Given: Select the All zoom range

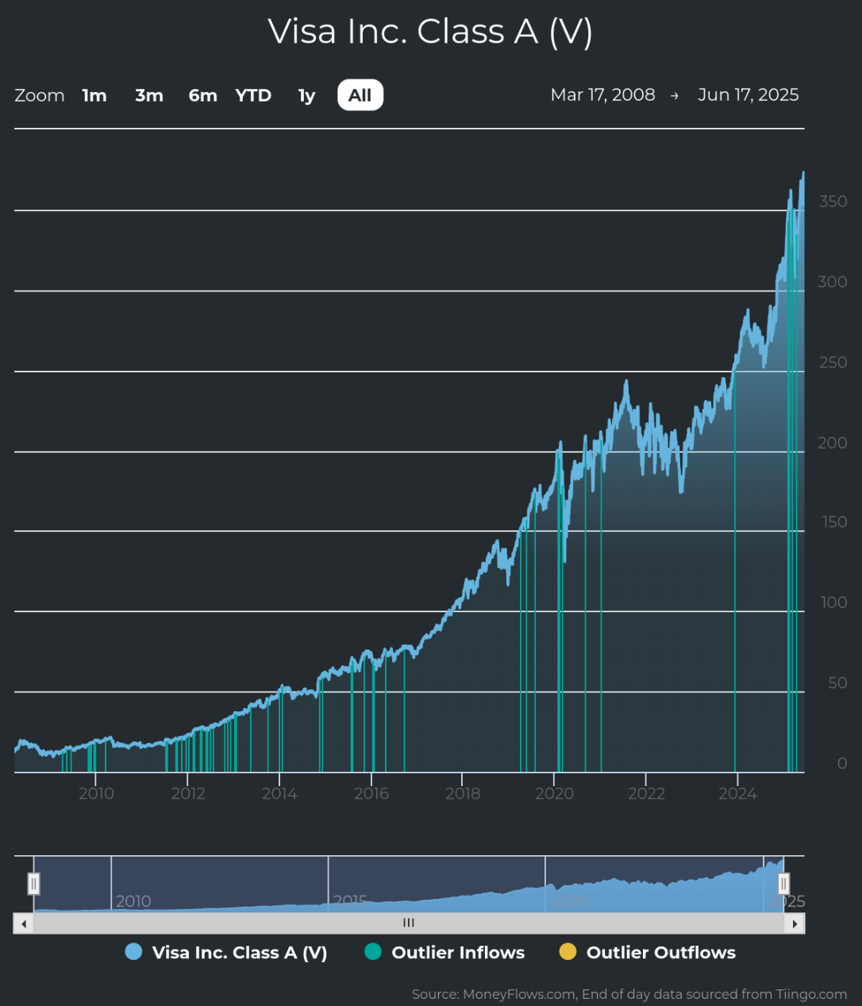Looking at the screenshot, I should pyautogui.click(x=360, y=95).
